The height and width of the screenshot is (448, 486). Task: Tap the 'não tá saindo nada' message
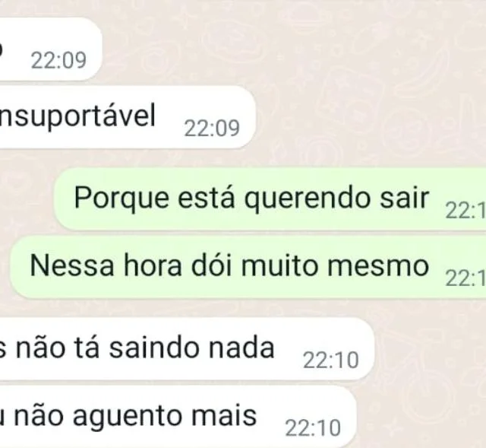[x=187, y=348]
